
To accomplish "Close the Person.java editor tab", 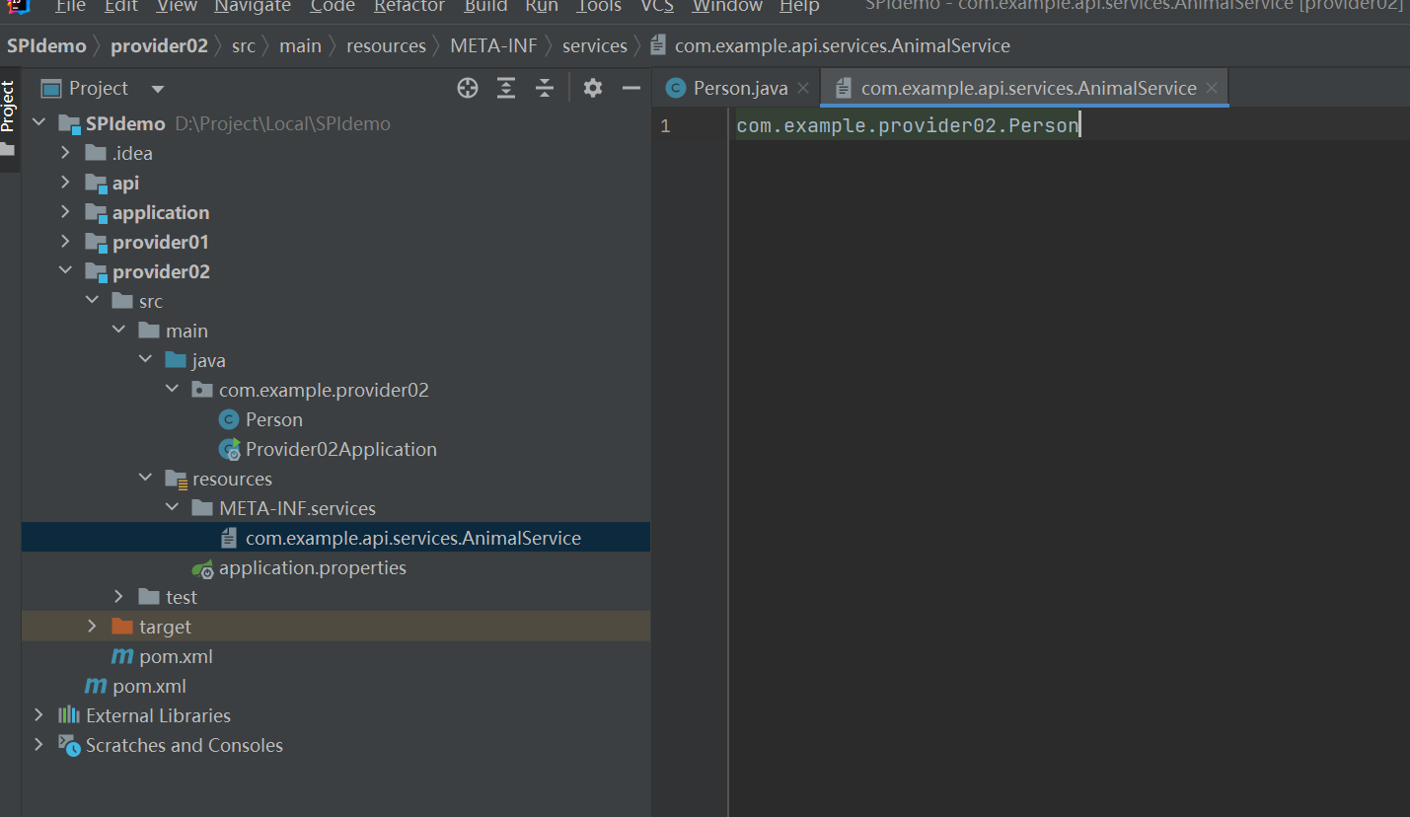I will click(803, 88).
